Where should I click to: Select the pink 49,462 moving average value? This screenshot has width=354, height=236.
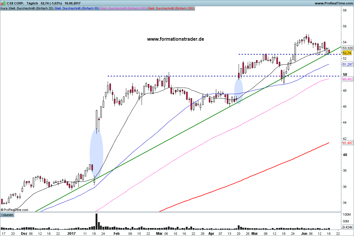(348, 79)
